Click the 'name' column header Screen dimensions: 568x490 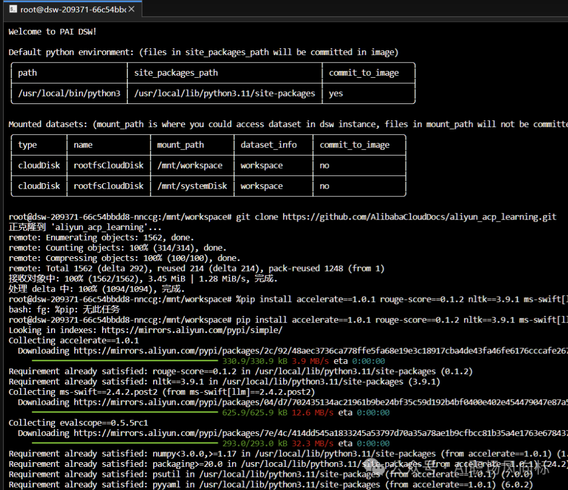coord(83,144)
